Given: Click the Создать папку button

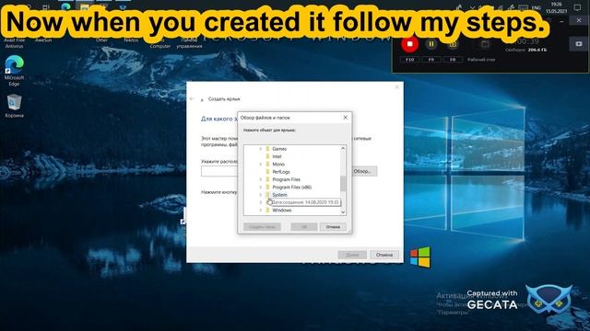Looking at the screenshot, I should click(x=262, y=227).
